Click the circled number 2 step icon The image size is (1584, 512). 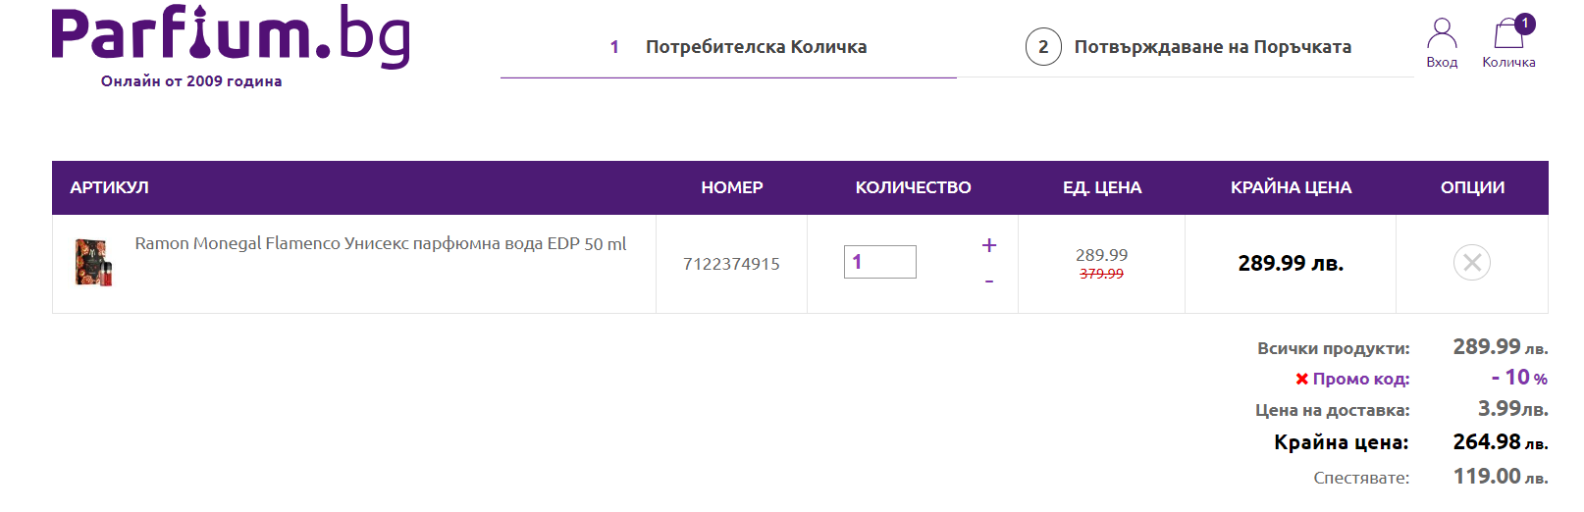pos(1043,47)
